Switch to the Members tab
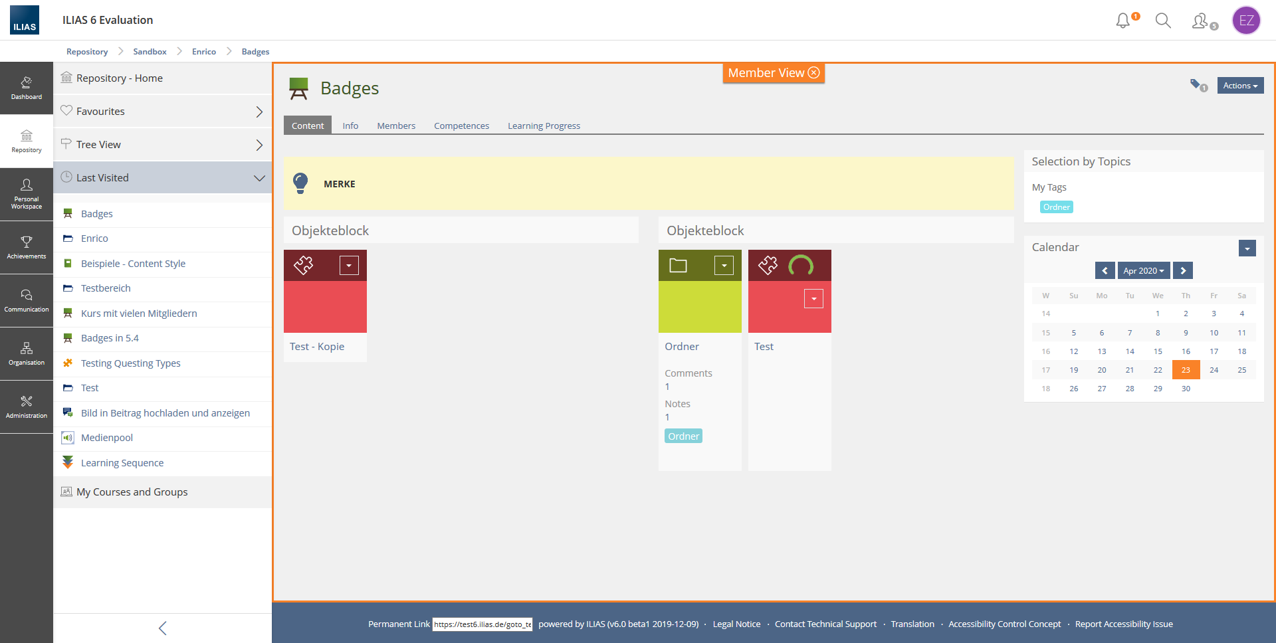The height and width of the screenshot is (643, 1276). (396, 126)
